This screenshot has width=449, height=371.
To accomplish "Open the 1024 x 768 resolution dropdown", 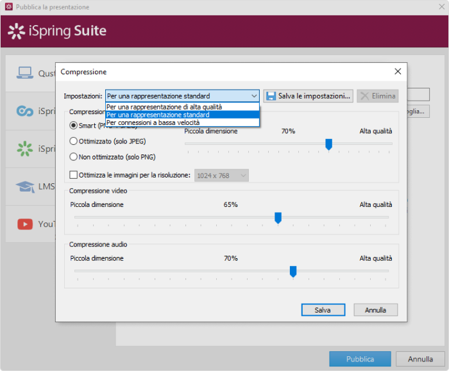I will tap(221, 176).
